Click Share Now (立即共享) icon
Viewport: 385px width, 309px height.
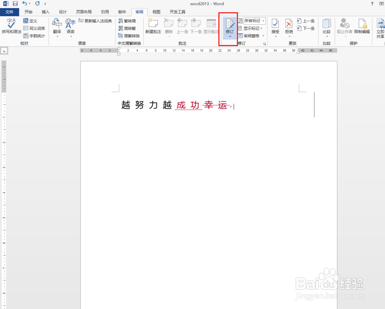[x=380, y=23]
